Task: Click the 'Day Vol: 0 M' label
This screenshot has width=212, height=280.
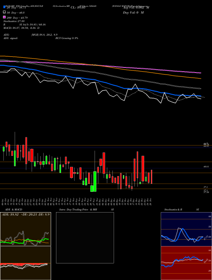Action: (133, 12)
